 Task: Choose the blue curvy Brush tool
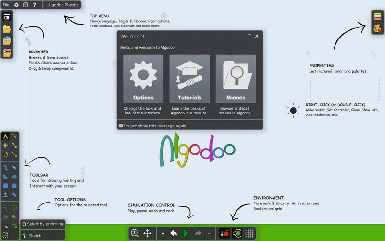[x=5, y=168]
